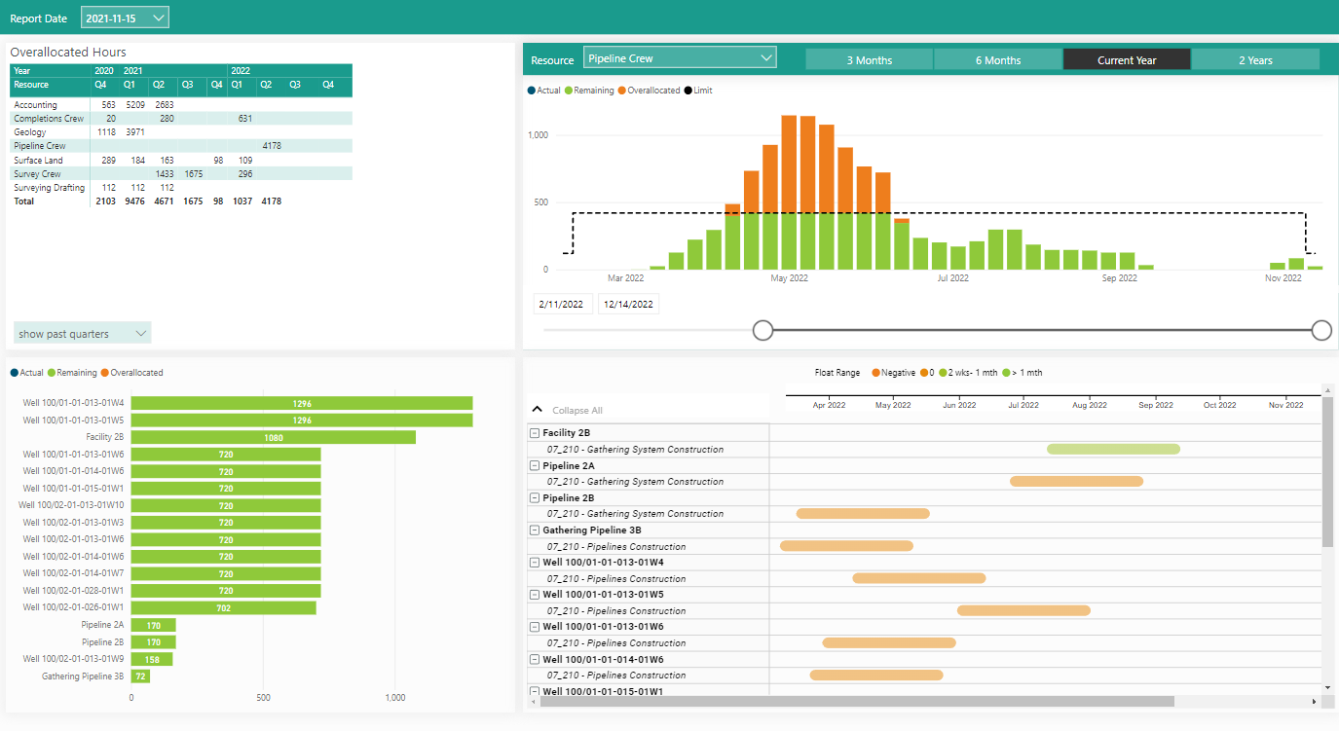This screenshot has height=731, width=1339.
Task: Click the Limit legend marker
Action: (x=688, y=91)
